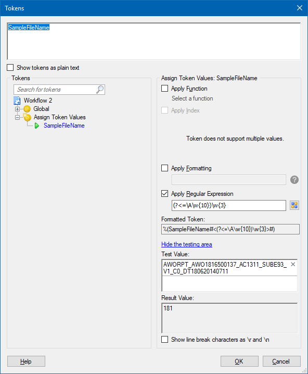Click the Assign Token Values activity icon
The width and height of the screenshot is (308, 374).
click(27, 117)
